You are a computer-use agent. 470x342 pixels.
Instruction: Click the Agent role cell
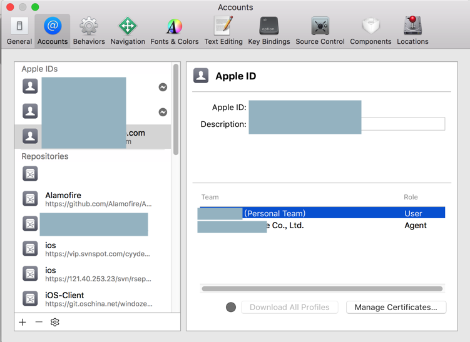pyautogui.click(x=415, y=225)
